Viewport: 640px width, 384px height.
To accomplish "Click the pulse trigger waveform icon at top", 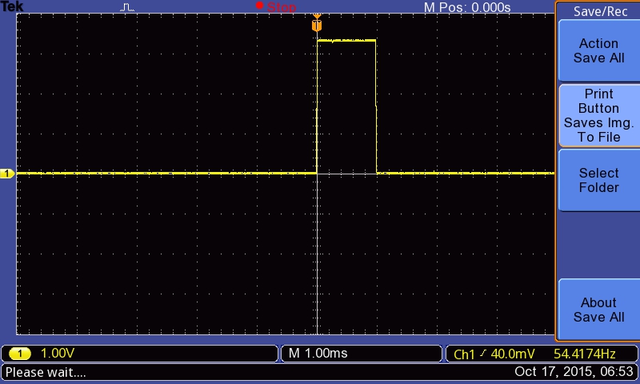I will click(x=127, y=7).
